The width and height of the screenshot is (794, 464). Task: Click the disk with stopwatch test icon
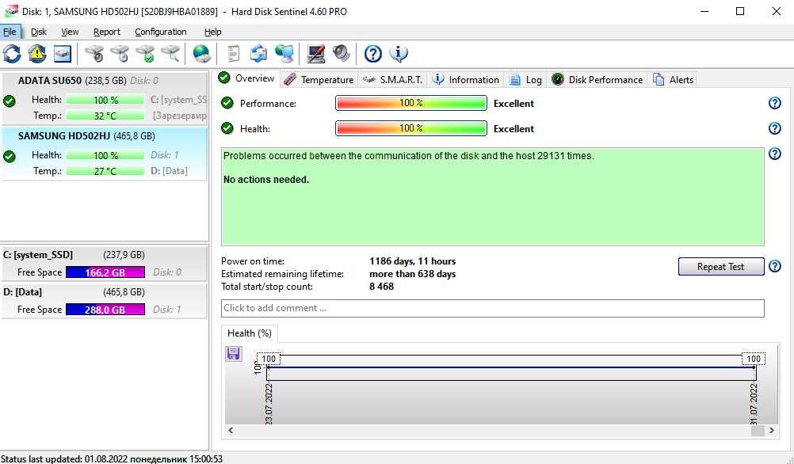point(94,54)
